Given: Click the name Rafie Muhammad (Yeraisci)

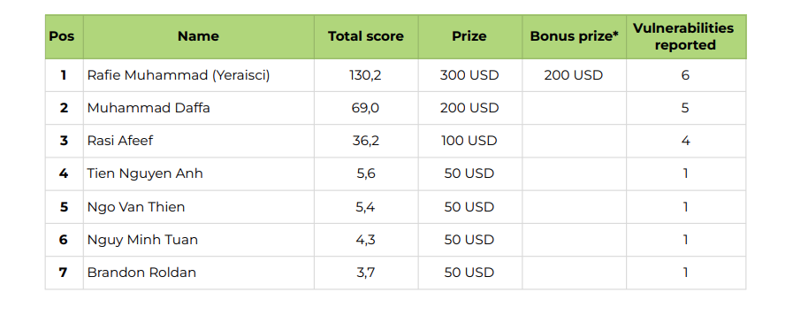Looking at the screenshot, I should coord(179,75).
